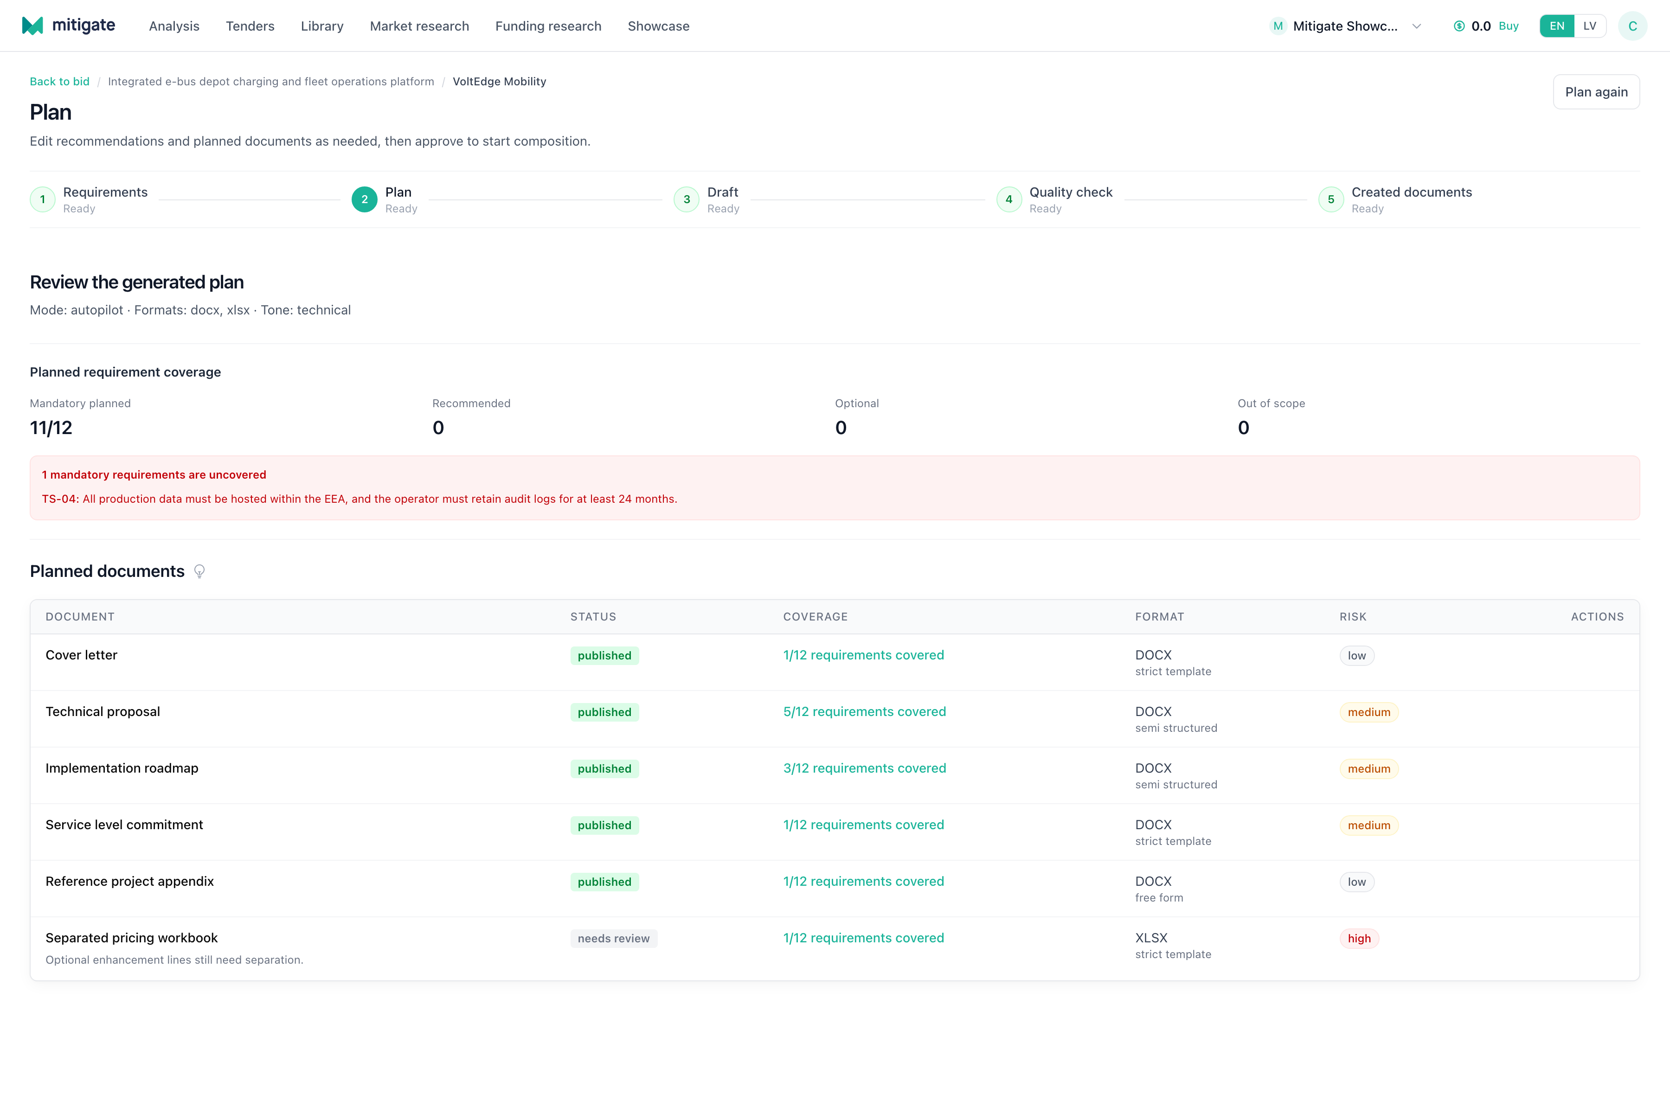
Task: Click the VoltEdge Mobility breadcrumb
Action: pyautogui.click(x=499, y=82)
